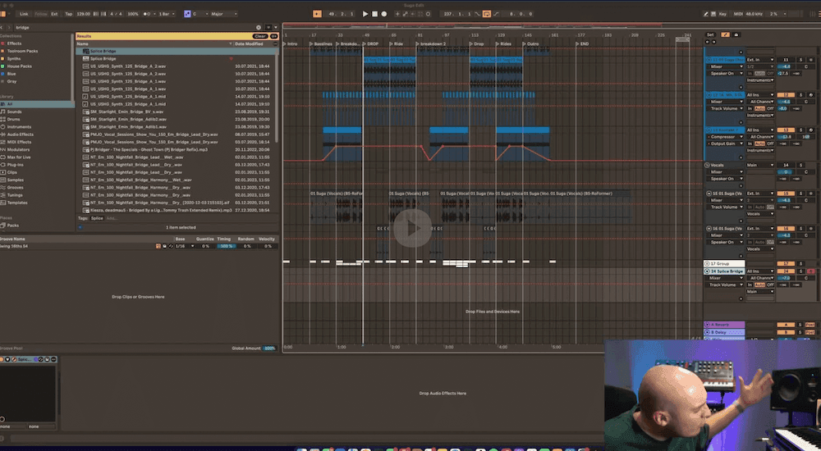Click the arrangement Record button
Viewport: 821px width, 451px height.
[383, 14]
